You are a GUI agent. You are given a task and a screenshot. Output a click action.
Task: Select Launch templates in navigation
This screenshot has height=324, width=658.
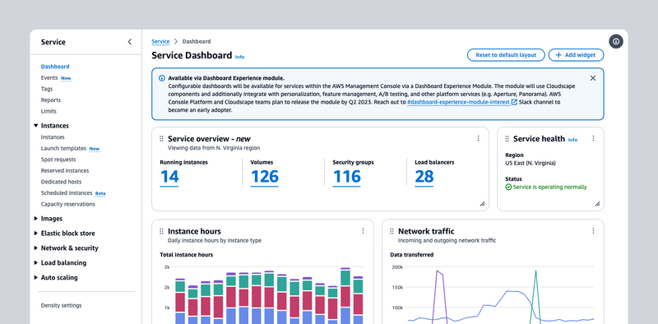(x=63, y=148)
